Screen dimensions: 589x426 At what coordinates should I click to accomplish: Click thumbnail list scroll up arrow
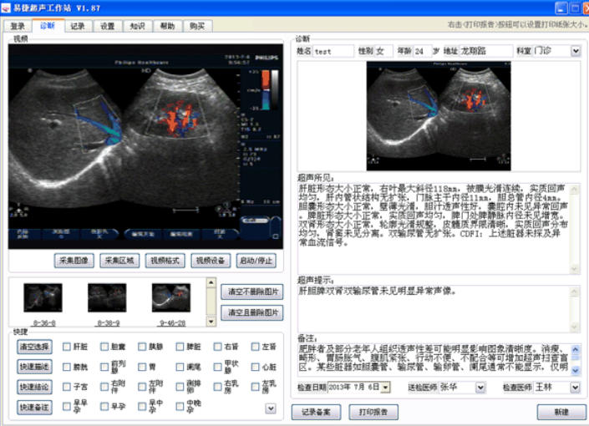coord(211,282)
